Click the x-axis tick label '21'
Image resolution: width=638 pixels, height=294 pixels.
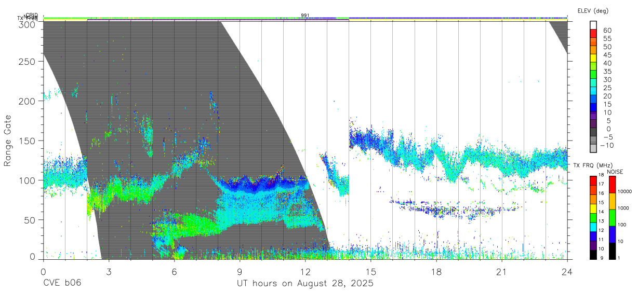click(x=502, y=271)
